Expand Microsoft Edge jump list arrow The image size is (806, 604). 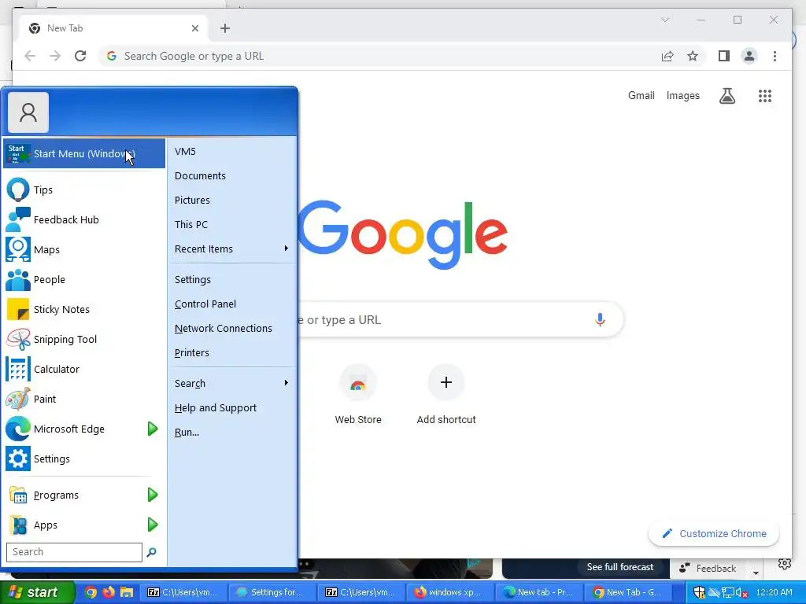tap(153, 429)
